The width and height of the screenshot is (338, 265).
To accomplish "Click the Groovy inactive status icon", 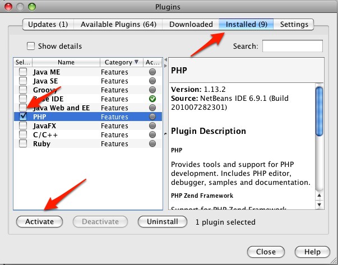I will point(152,90).
